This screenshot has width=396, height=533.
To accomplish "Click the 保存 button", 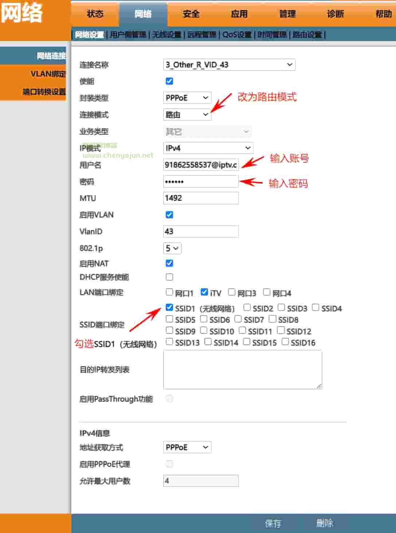I will 273,523.
